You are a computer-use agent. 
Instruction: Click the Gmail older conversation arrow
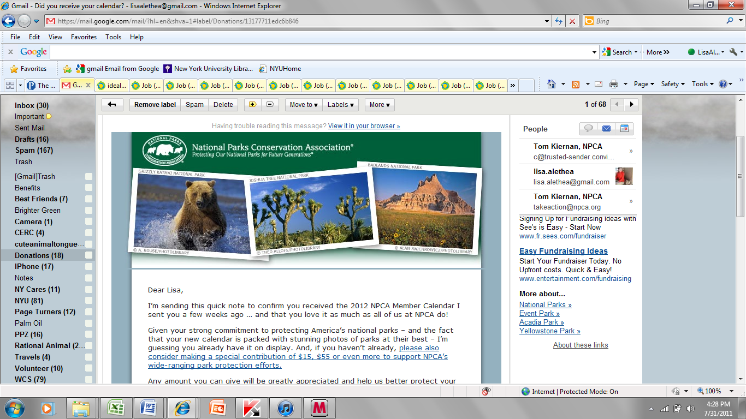(x=631, y=104)
